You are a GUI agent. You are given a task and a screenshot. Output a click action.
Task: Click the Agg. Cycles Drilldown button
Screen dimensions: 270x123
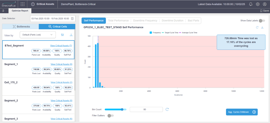coord(242,112)
